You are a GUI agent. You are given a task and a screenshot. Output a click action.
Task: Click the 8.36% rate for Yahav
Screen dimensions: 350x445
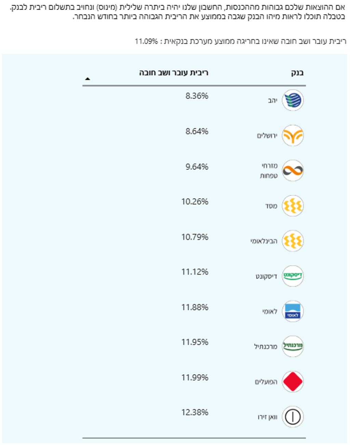coord(197,96)
